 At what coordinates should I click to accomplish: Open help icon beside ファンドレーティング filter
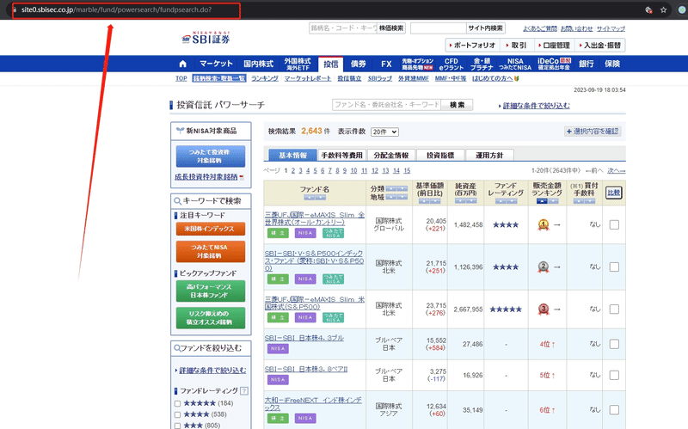[244, 391]
